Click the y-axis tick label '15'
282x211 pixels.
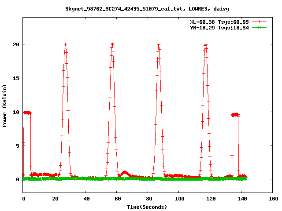16,78
